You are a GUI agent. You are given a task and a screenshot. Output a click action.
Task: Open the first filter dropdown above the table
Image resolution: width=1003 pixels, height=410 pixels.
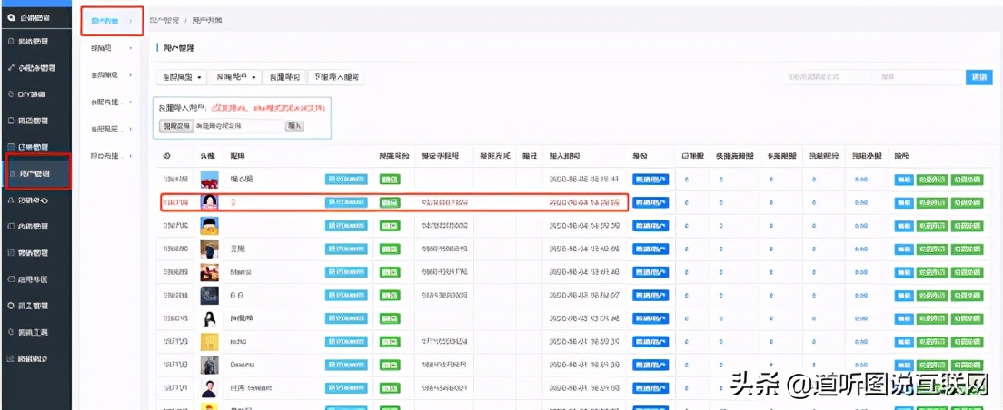182,77
